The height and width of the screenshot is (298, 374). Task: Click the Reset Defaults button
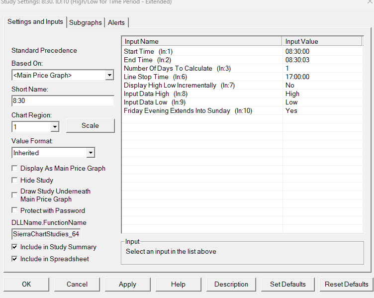pos(346,285)
